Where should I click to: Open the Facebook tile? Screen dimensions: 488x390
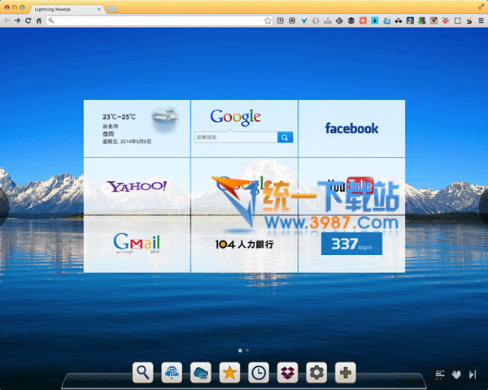pos(351,128)
